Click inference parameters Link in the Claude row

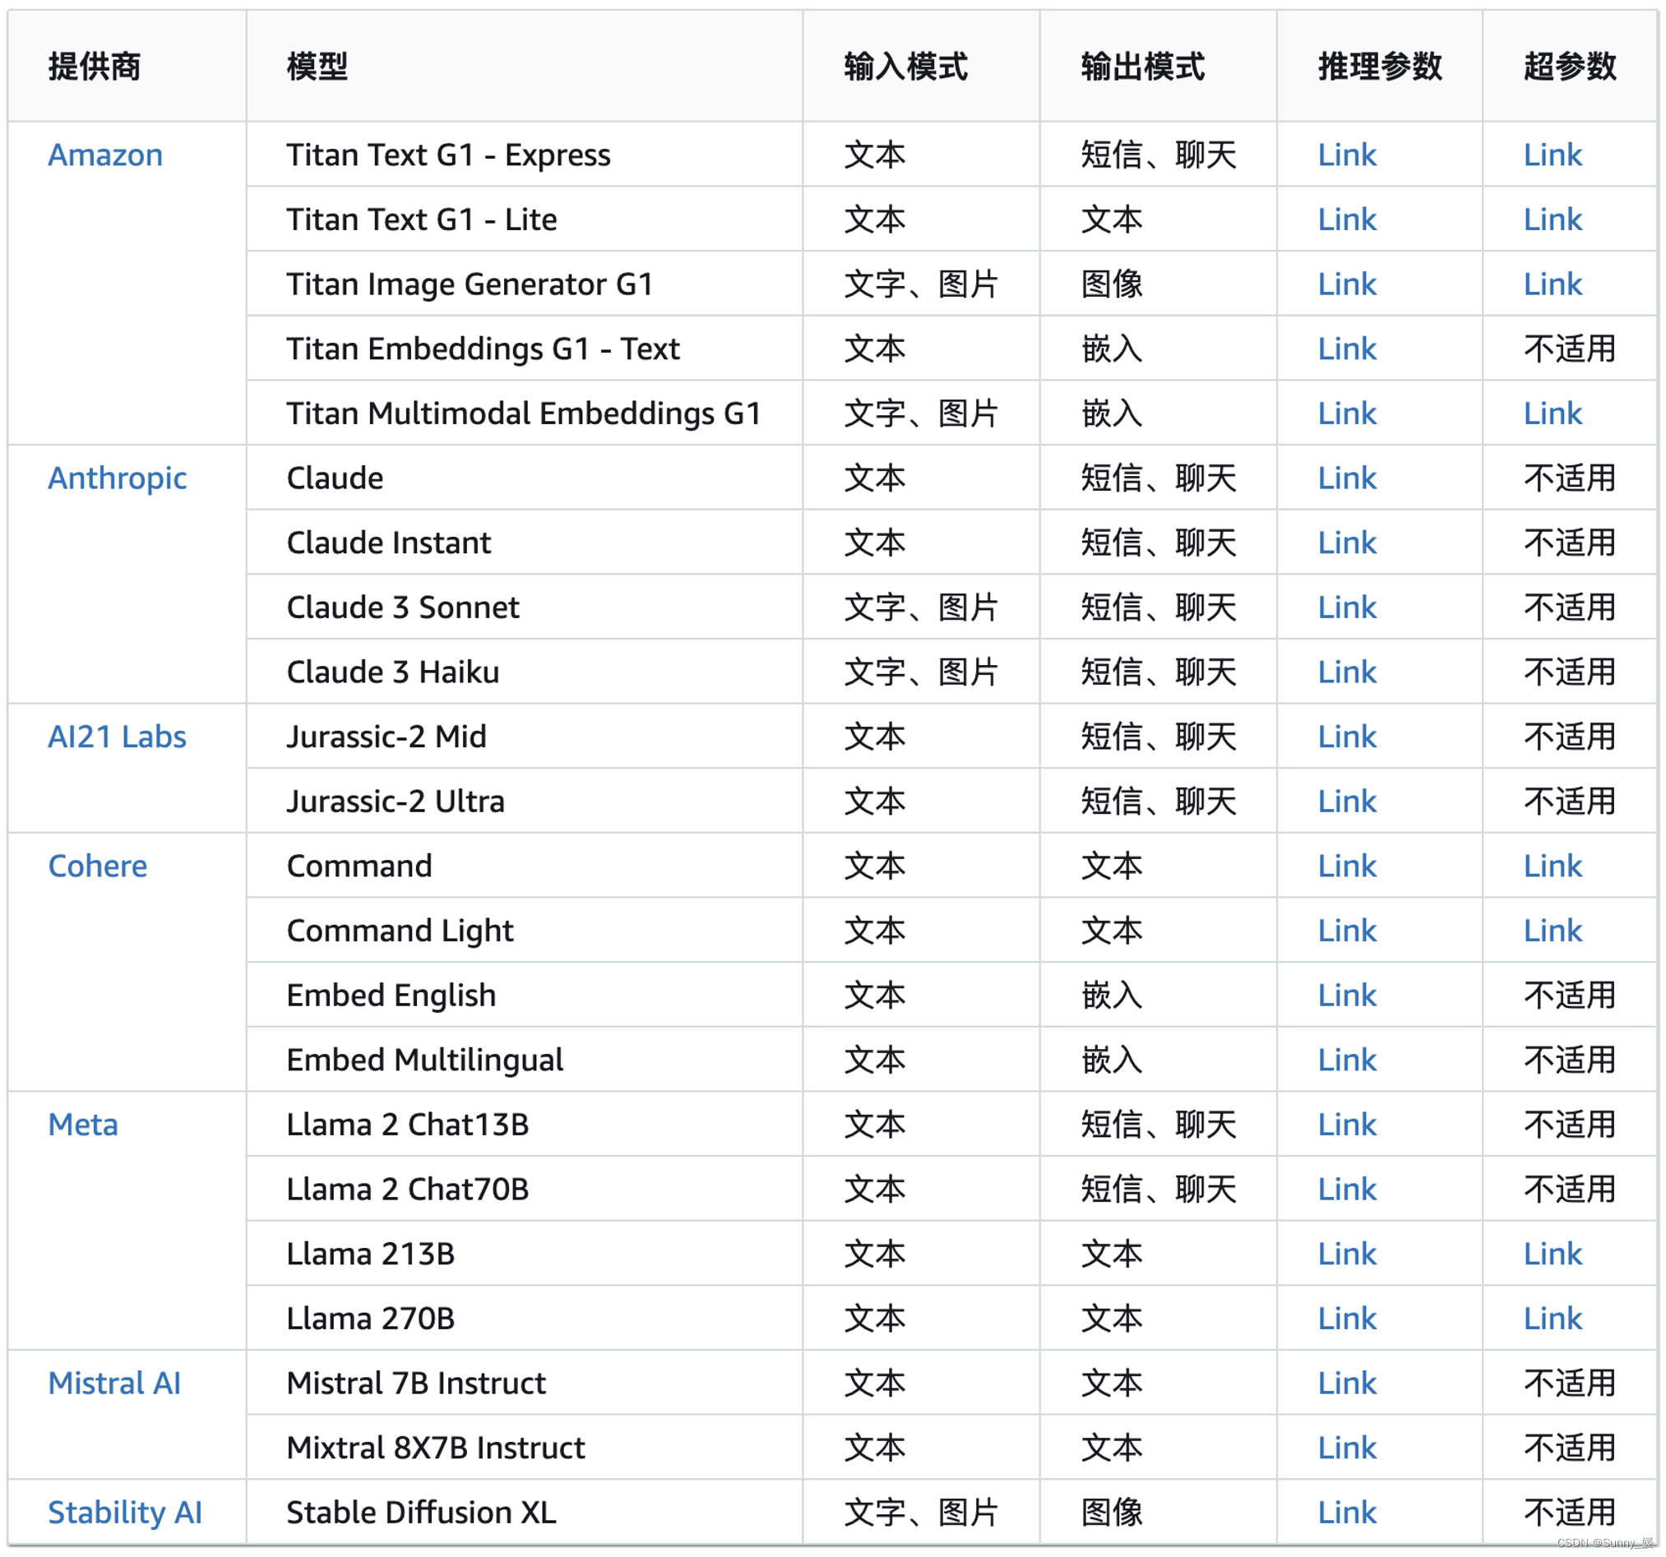coord(1347,478)
